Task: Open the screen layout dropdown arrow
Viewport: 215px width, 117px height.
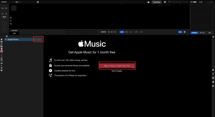Action: (x=20, y=2)
